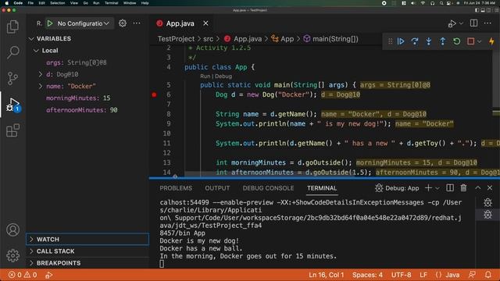
Task: Click UTF-8 encoding in status bar
Action: tap(401, 275)
